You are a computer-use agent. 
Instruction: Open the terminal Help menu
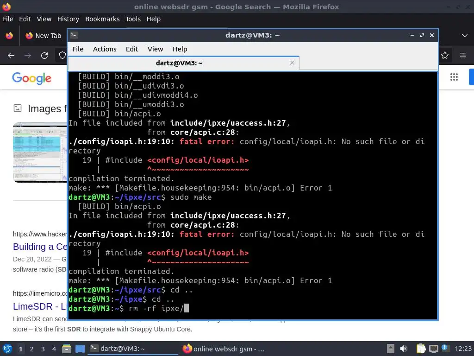tap(180, 49)
